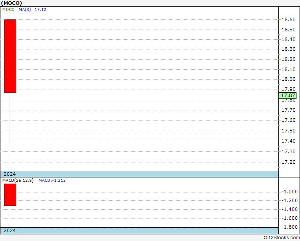300x241 pixels.
Task: Click the 17.70 price axis label
Action: (289, 110)
